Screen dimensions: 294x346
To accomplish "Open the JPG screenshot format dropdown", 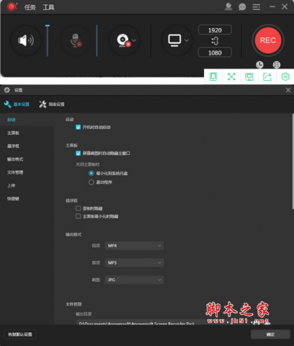I will (134, 280).
